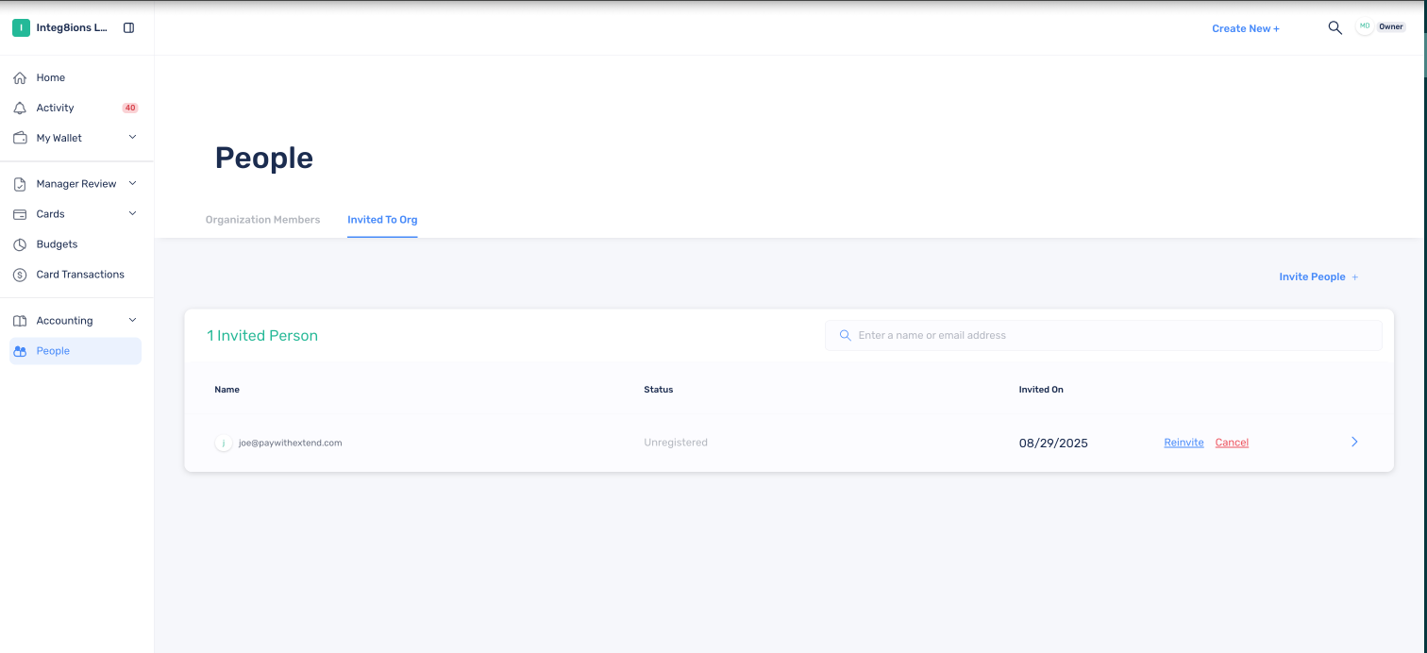Click the My Wallet icon
Viewport: 1427px width, 653px height.
click(x=20, y=138)
